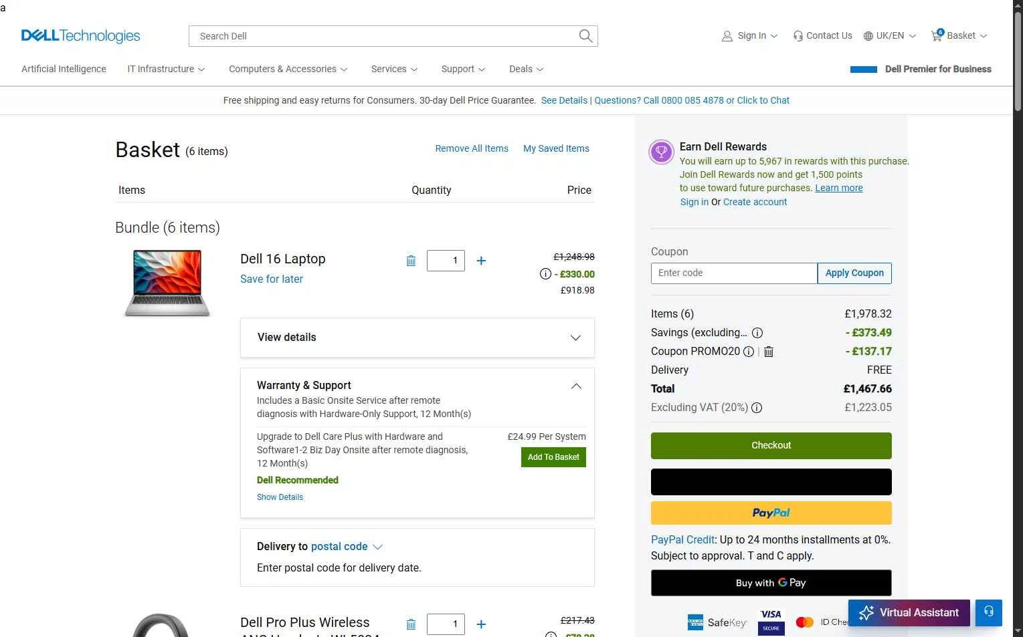
Task: Click the PayPal Credit link
Action: (682, 540)
